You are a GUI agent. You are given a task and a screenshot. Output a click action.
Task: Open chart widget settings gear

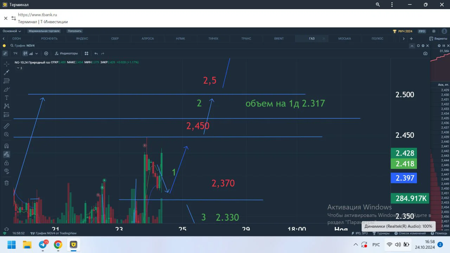423,46
